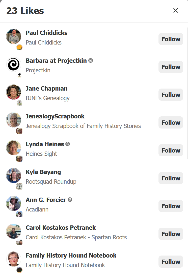Follow Kyla Bayang

pyautogui.click(x=171, y=178)
